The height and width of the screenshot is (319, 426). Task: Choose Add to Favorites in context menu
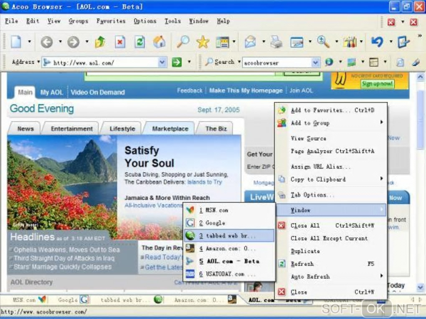click(331, 110)
